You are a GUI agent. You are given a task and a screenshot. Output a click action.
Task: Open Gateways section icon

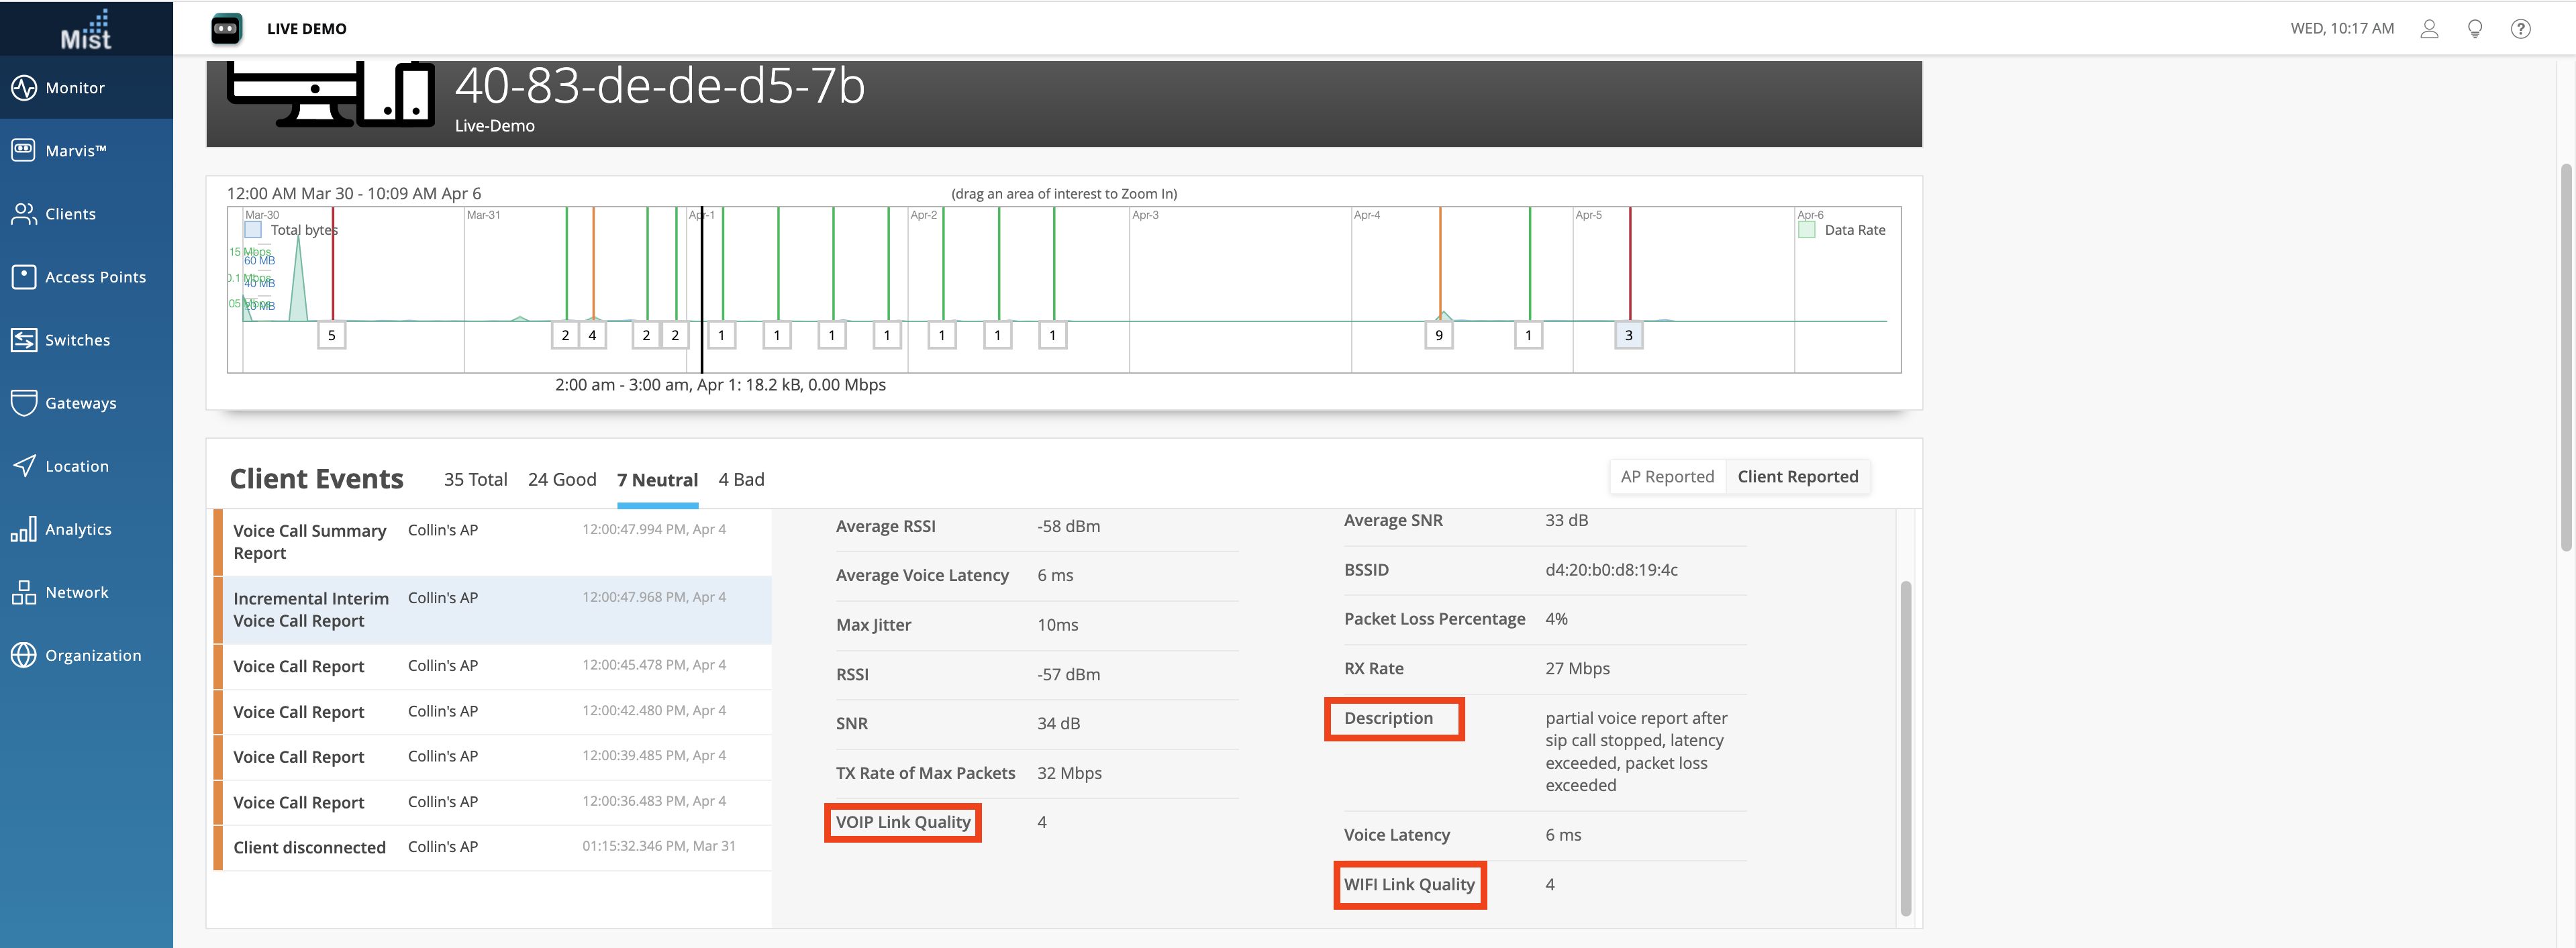click(x=24, y=403)
